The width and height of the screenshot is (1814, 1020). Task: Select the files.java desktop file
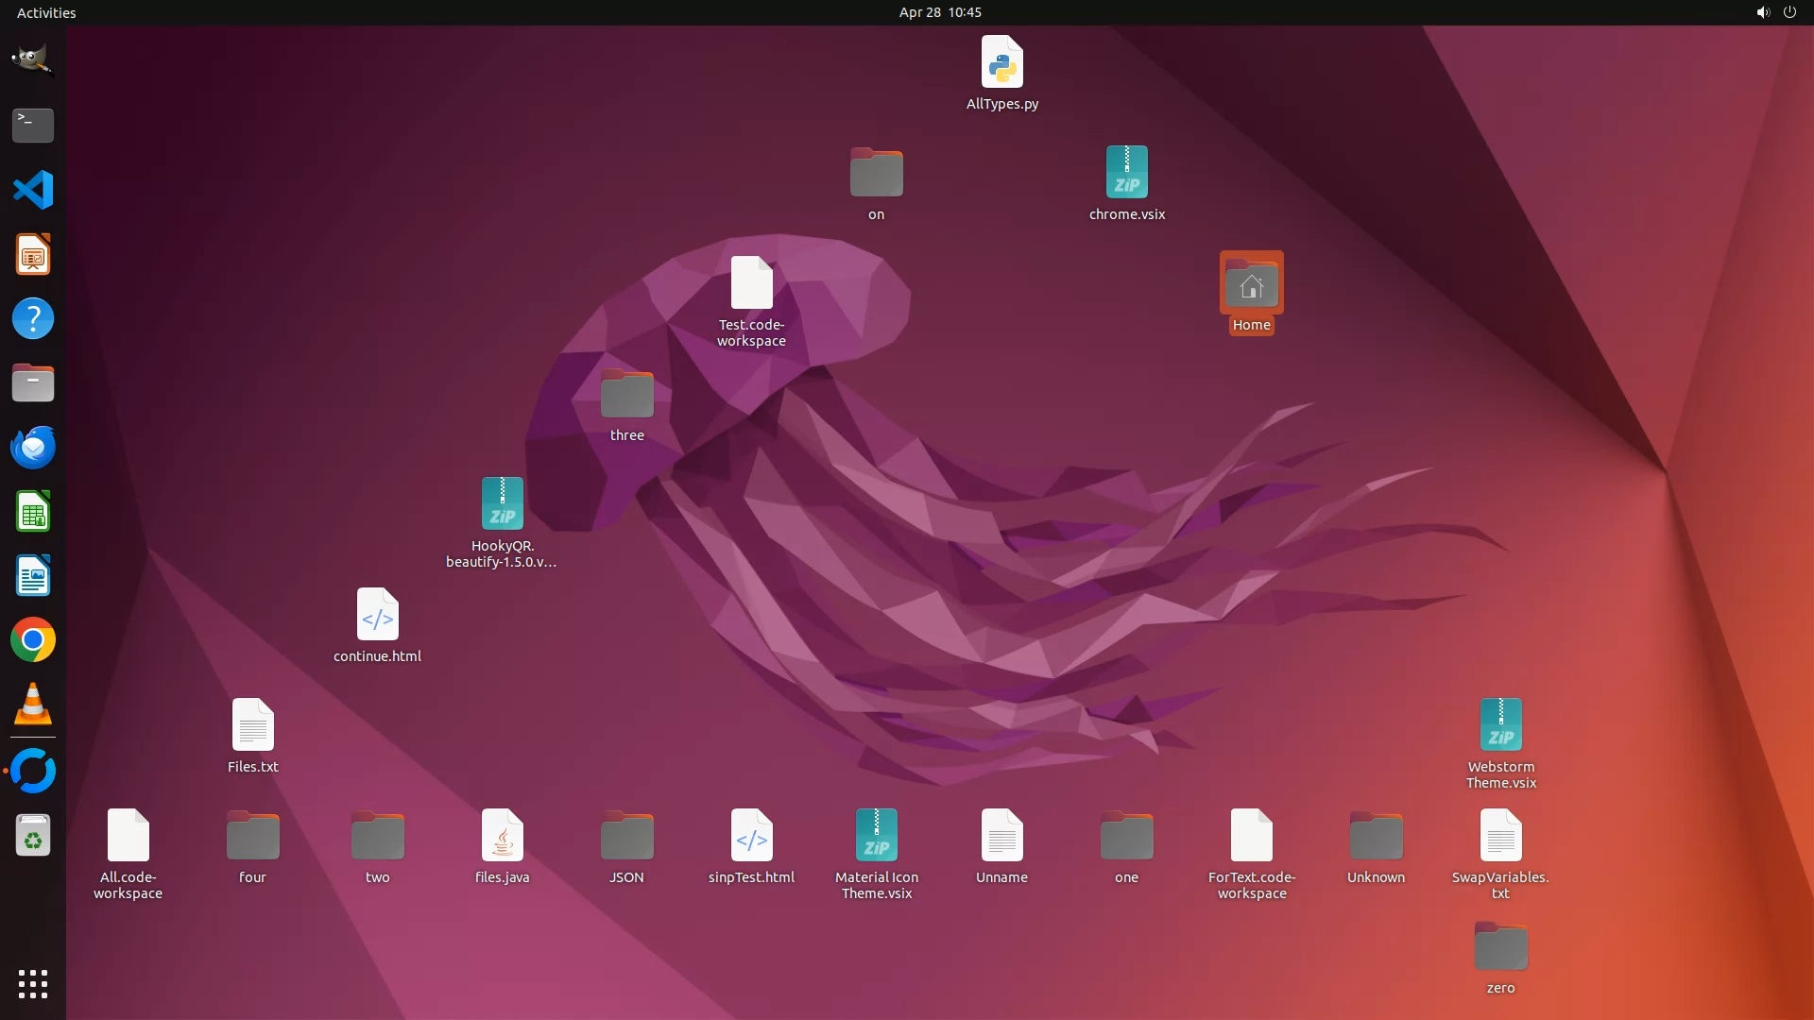[502, 836]
